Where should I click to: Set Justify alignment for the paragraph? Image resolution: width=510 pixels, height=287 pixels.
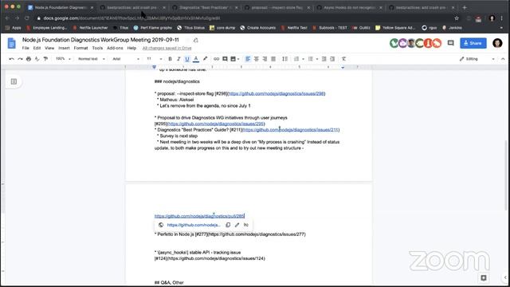273,59
